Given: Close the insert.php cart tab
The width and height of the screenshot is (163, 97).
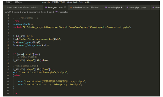Looking at the screenshot, I should point(65,7).
